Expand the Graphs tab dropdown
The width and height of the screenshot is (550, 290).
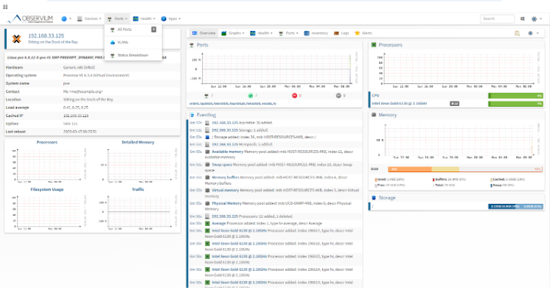click(x=233, y=33)
